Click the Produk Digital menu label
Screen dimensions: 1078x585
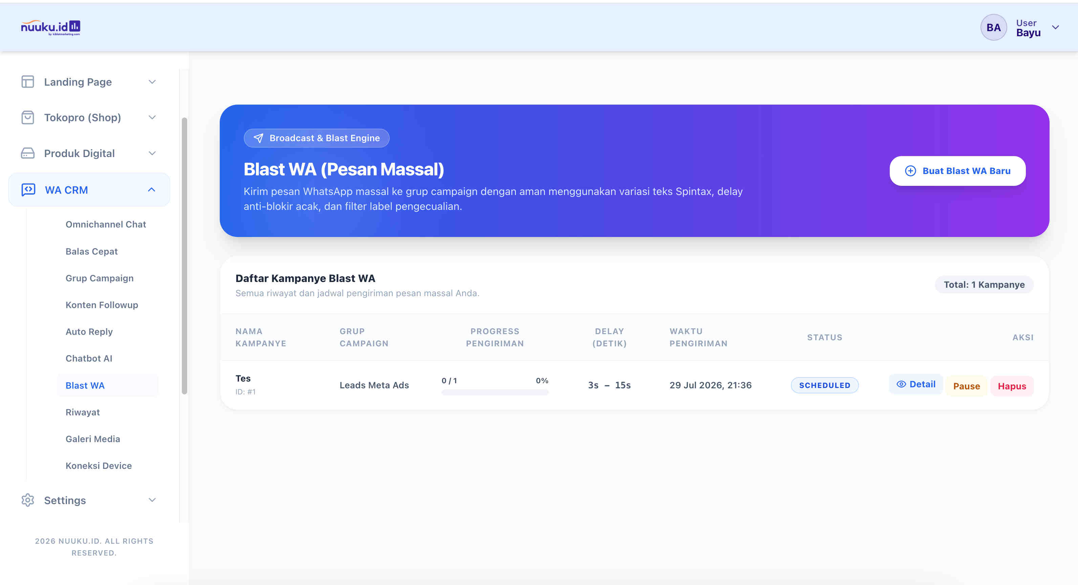point(80,154)
